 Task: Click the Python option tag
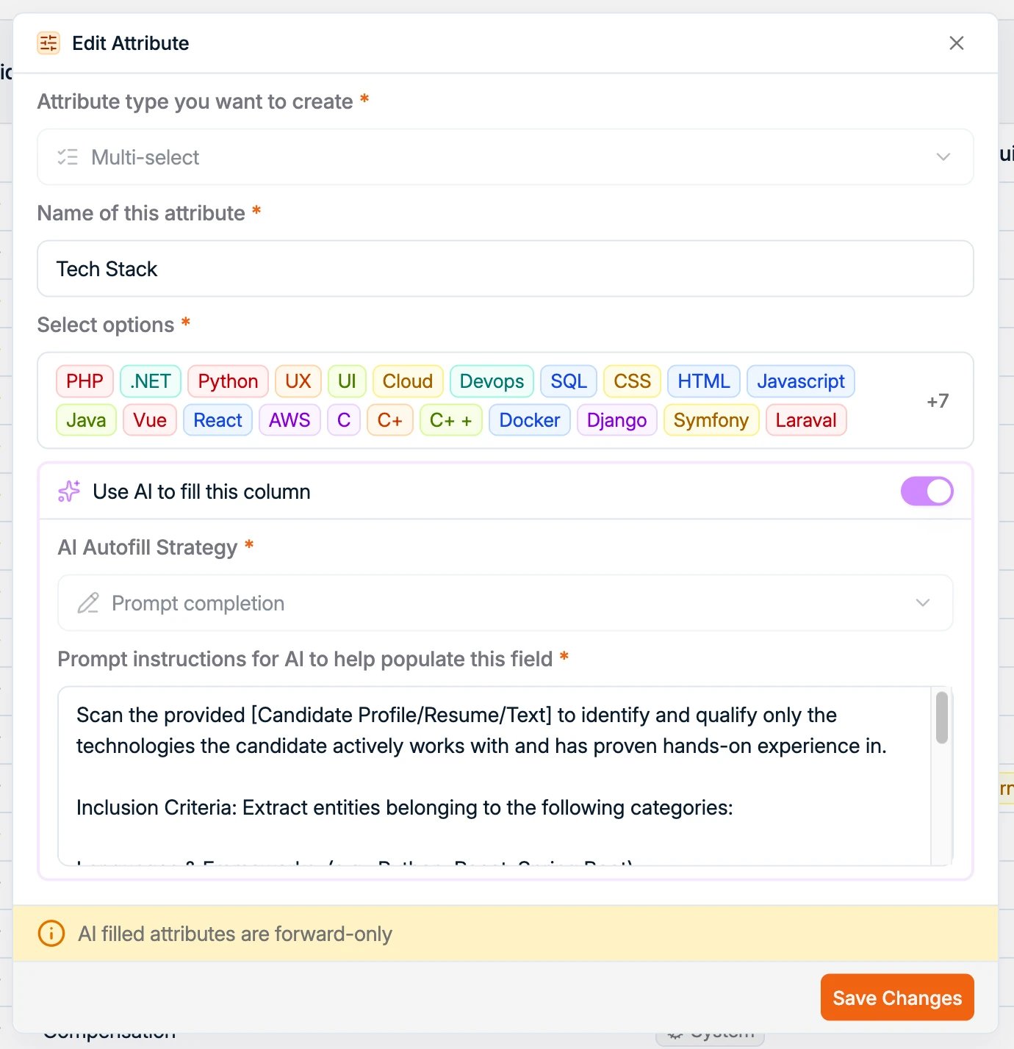[228, 381]
